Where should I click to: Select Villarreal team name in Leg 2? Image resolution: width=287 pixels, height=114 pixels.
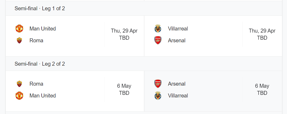pos(178,96)
